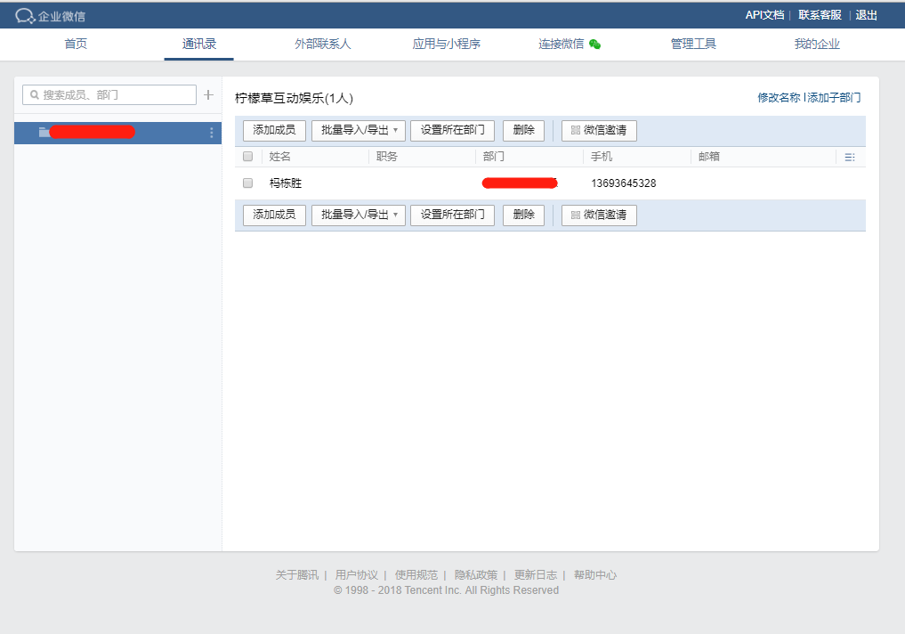
Task: Click bottom 微信邀请 QR code button
Action: coord(598,215)
